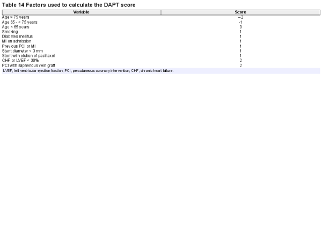The image size is (322, 234).
Task: Click the score '-1' for Age 65 - < 75
Action: click(240, 22)
